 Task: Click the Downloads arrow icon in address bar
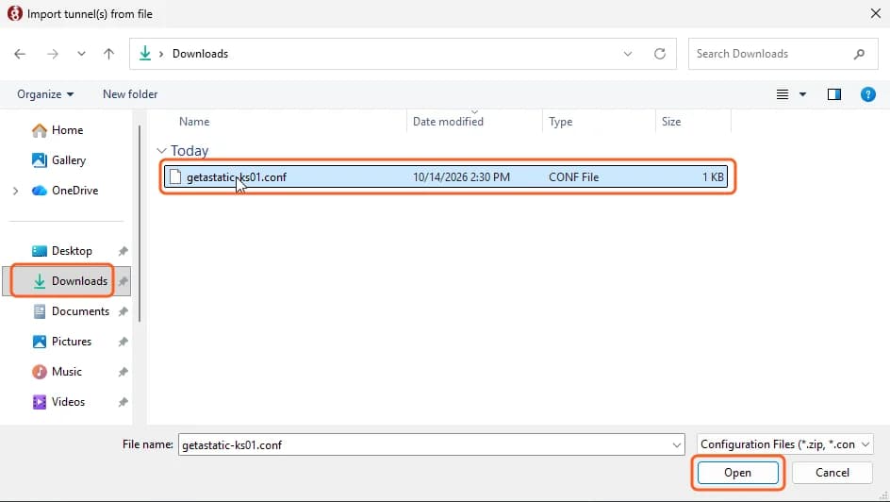(145, 54)
